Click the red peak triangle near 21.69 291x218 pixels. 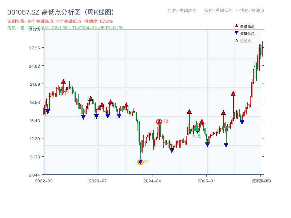63,81
